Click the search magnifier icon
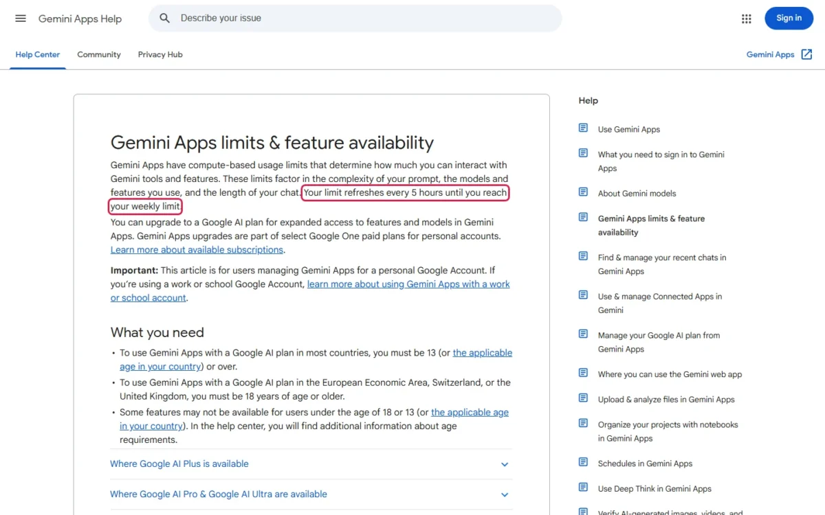Image resolution: width=825 pixels, height=515 pixels. [x=164, y=19]
